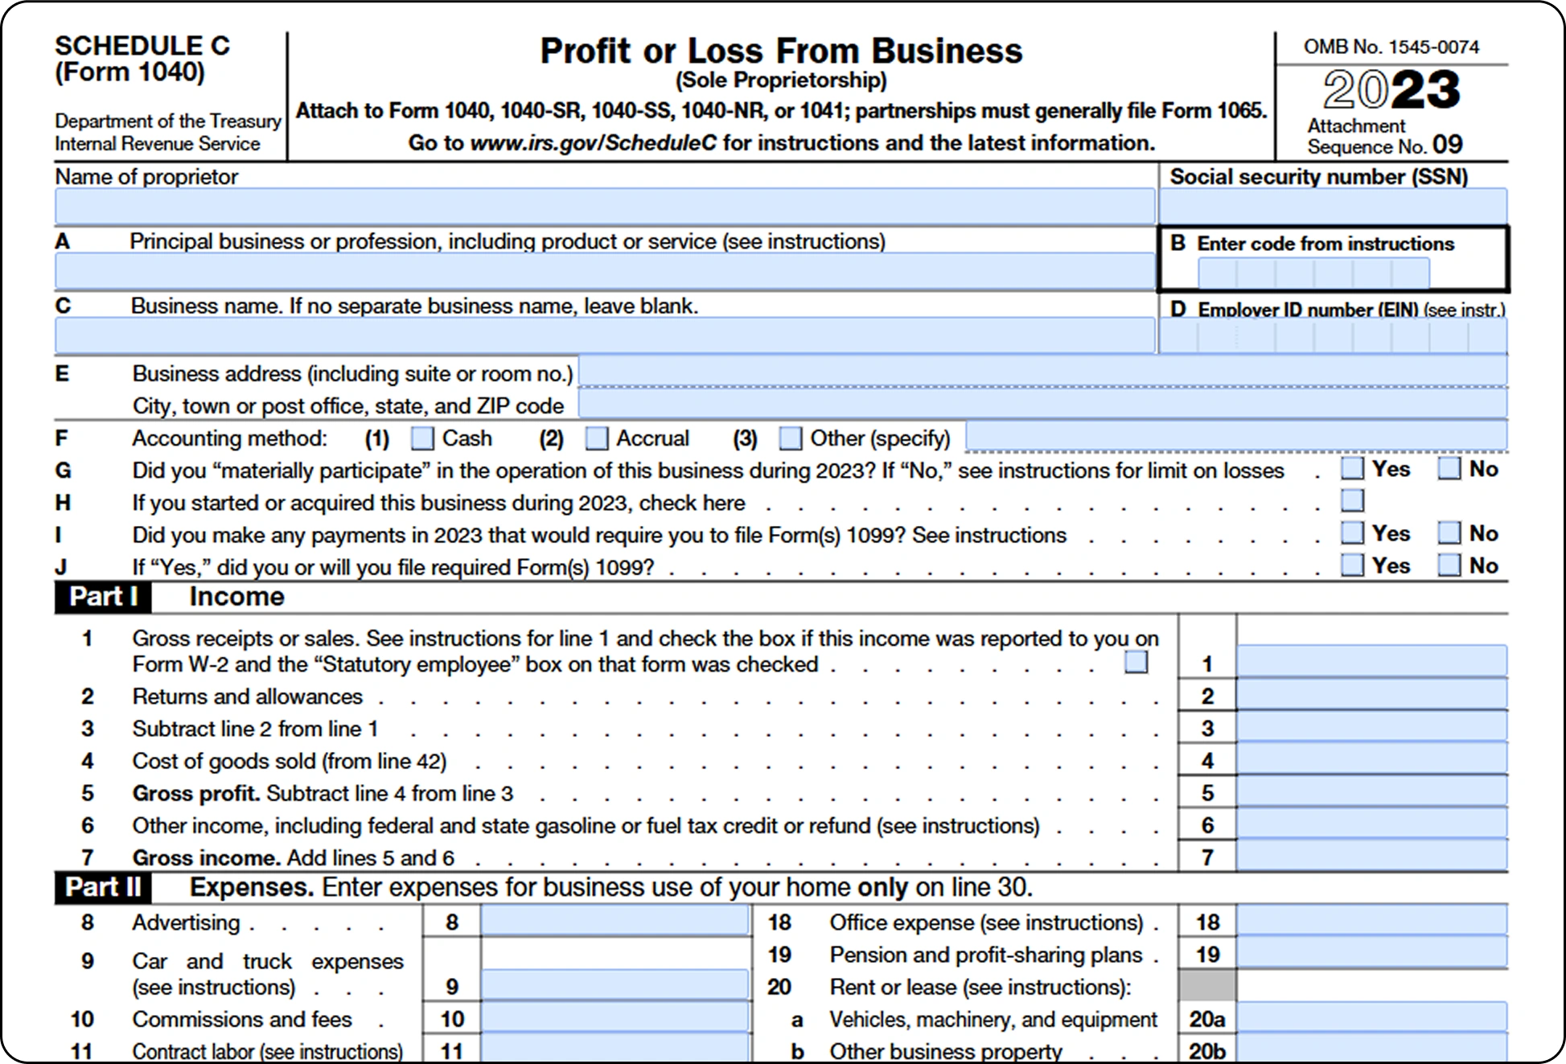This screenshot has height=1064, width=1566.
Task: Check No on line J
Action: [x=1451, y=565]
